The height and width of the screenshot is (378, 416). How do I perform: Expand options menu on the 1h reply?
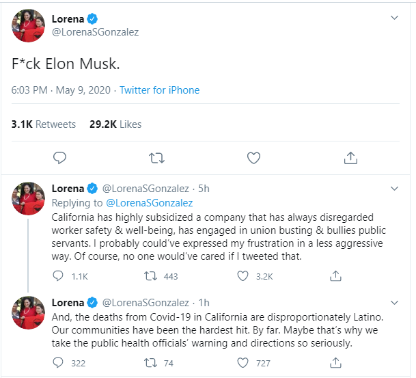394,302
